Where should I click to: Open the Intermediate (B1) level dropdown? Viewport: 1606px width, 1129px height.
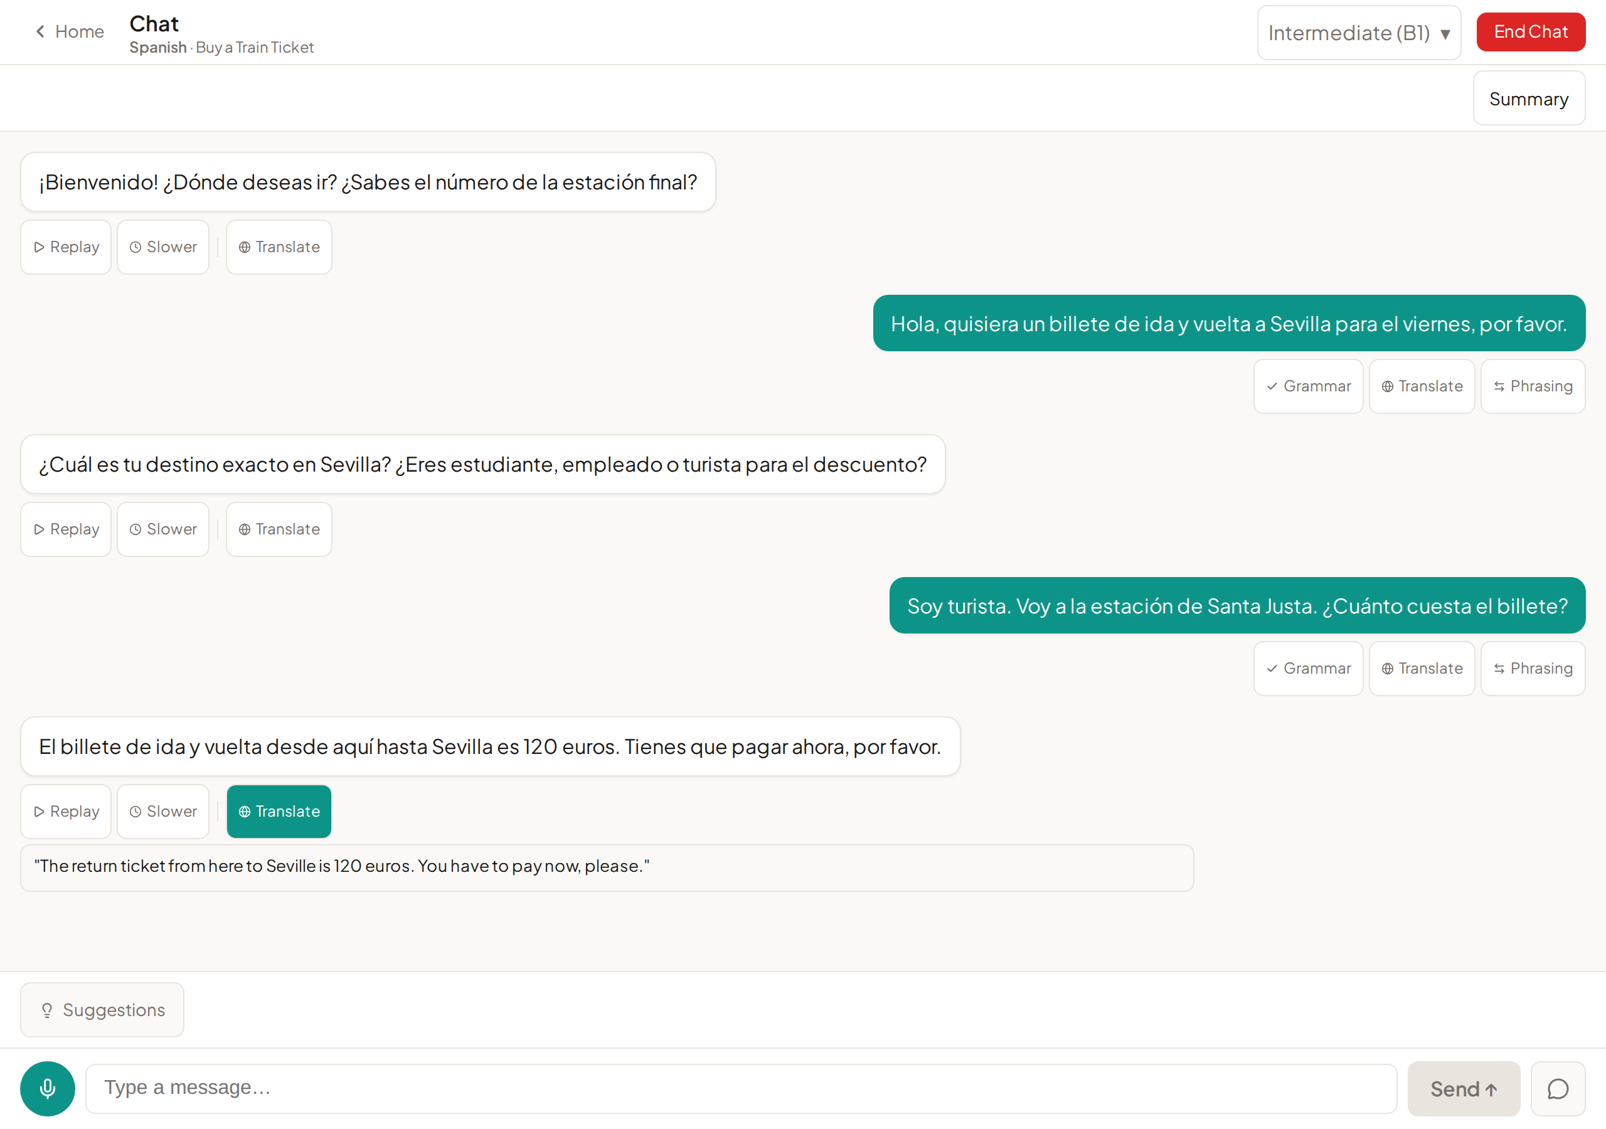coord(1358,33)
